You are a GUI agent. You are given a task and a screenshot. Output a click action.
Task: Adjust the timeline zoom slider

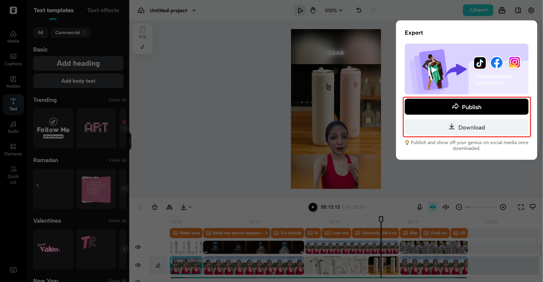point(480,207)
